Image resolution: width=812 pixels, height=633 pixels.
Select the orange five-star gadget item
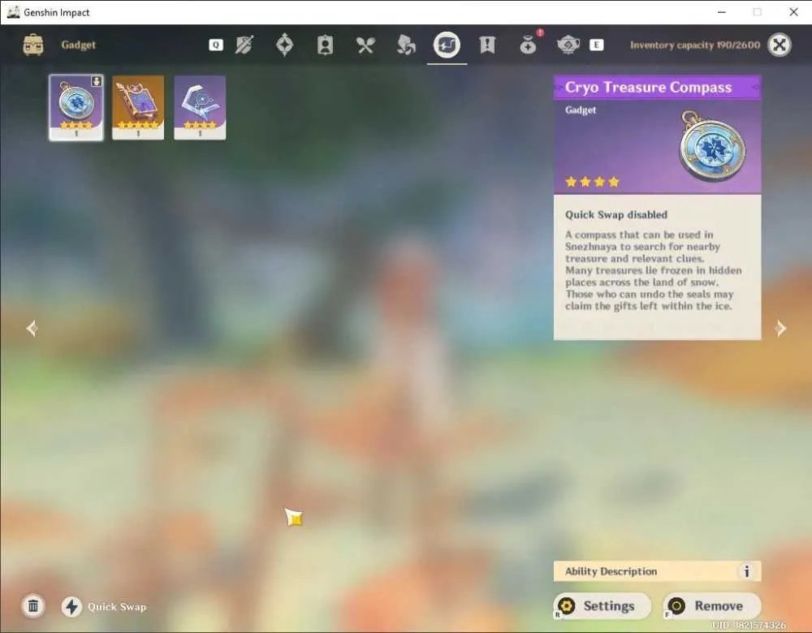pos(138,107)
